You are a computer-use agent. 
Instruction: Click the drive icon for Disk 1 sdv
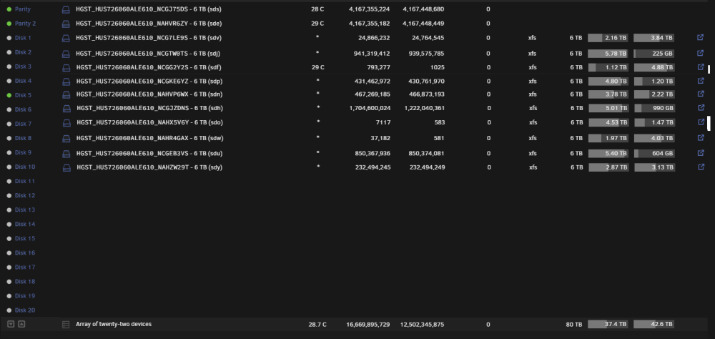(66, 39)
